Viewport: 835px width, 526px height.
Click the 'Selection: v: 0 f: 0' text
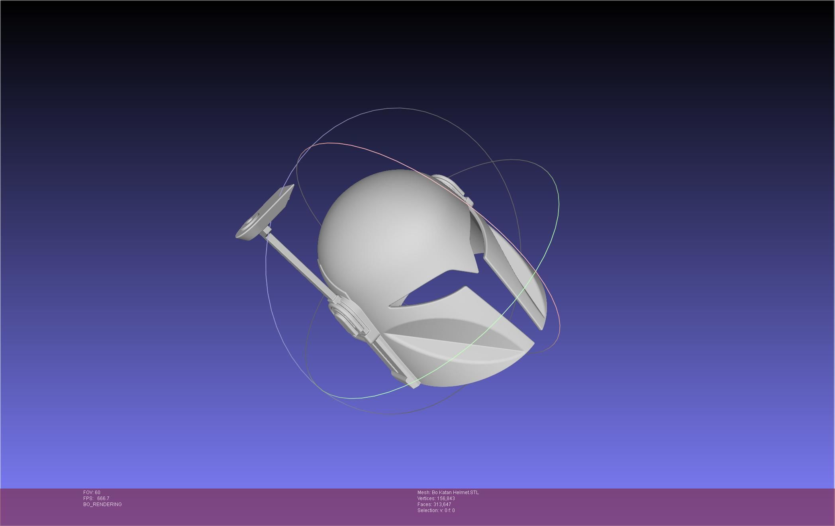click(x=436, y=510)
